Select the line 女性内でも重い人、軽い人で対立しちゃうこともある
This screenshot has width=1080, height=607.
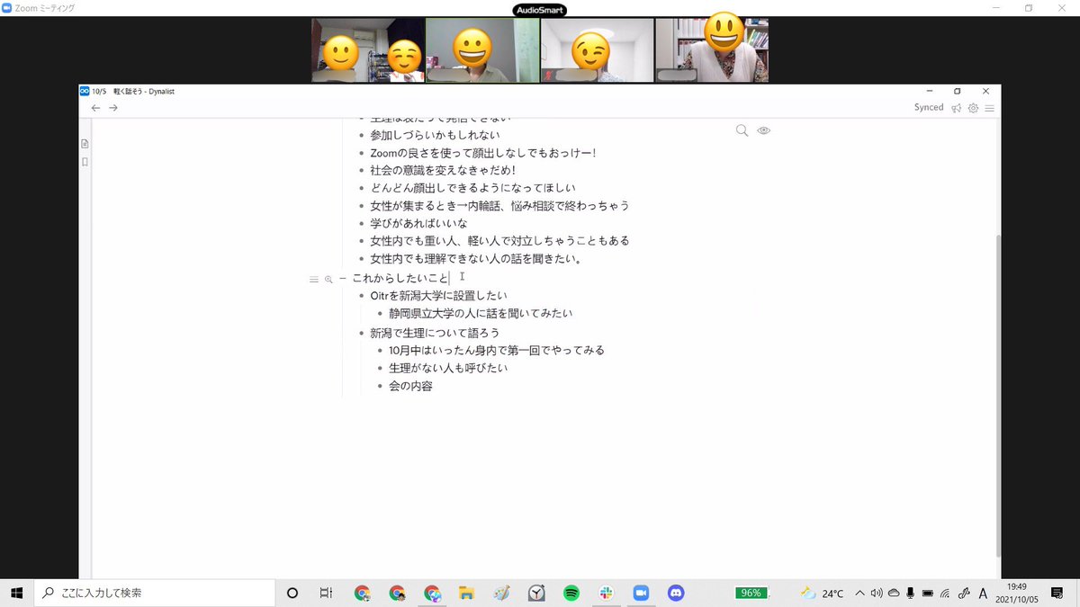[499, 241]
